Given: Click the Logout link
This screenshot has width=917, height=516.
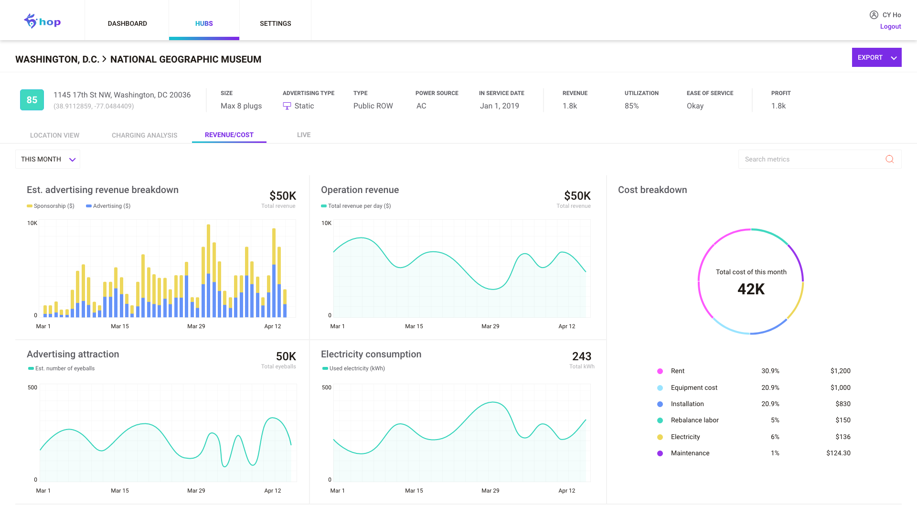Looking at the screenshot, I should point(890,27).
